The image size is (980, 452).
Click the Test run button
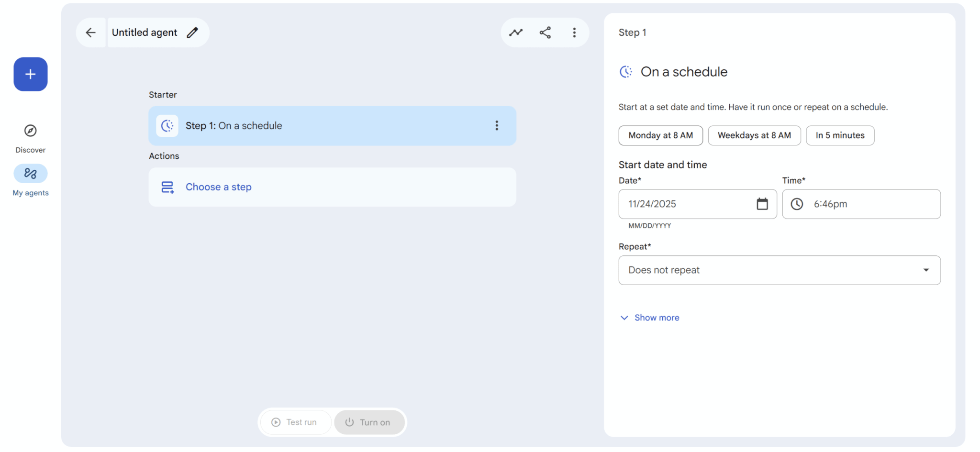point(295,422)
